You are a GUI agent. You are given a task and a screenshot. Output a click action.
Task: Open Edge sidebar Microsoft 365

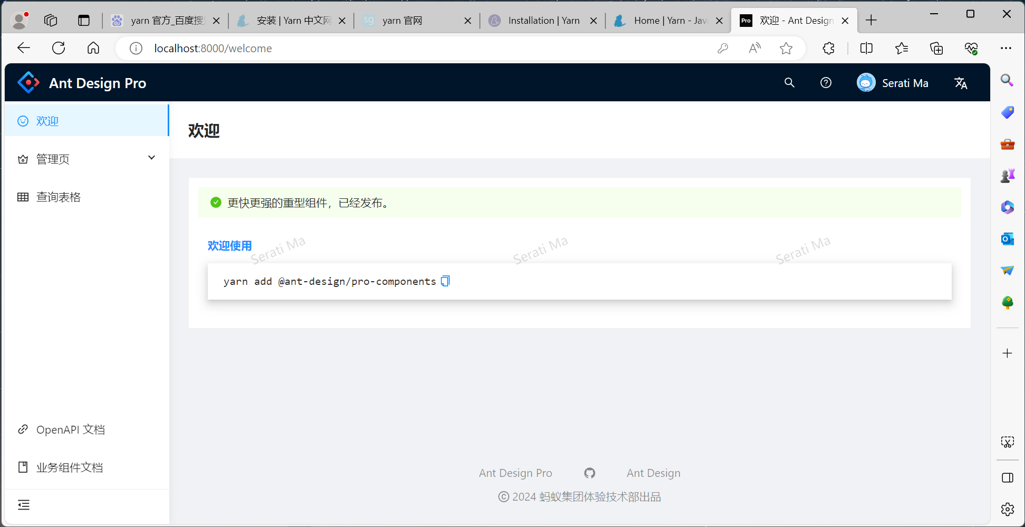tap(1007, 207)
